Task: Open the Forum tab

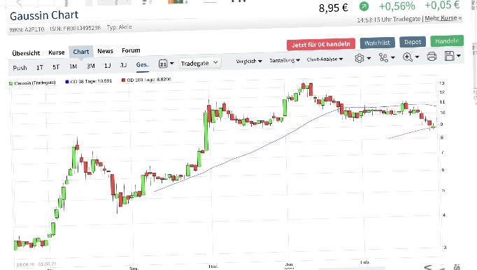Action: point(131,50)
